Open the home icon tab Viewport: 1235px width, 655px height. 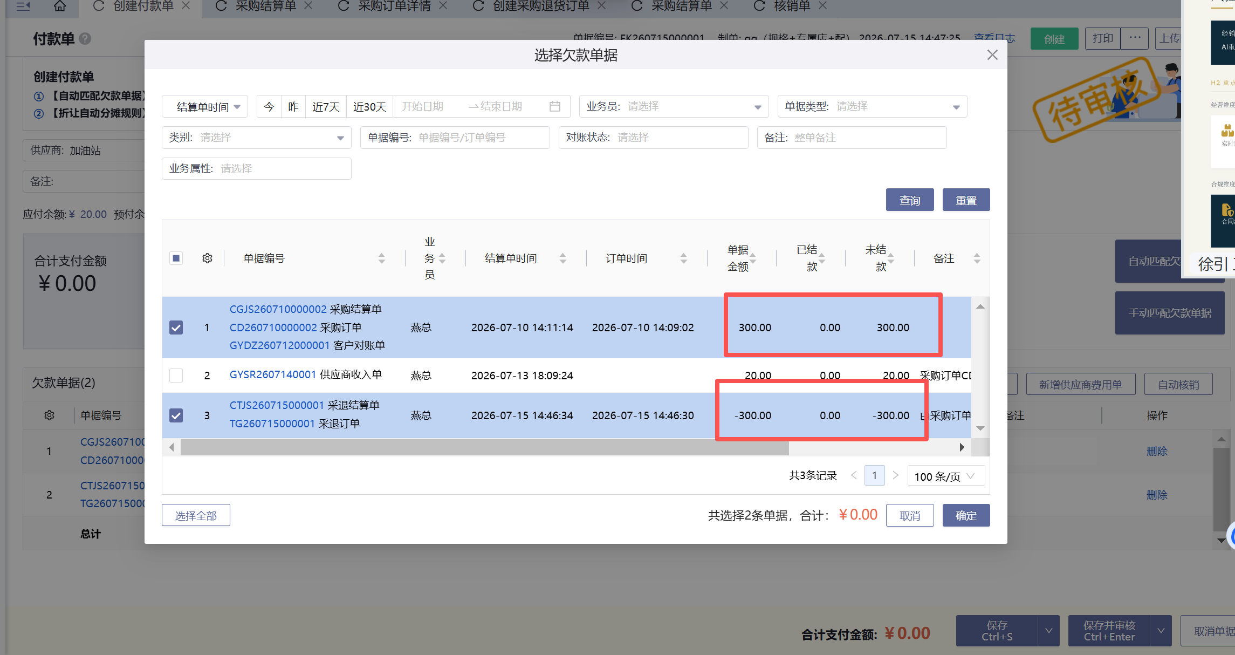[x=60, y=6]
